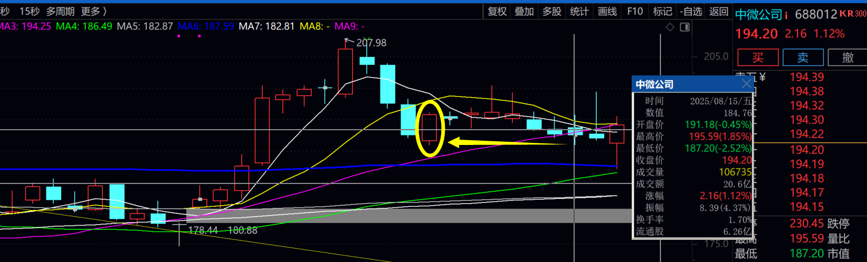Viewport: 867px width, 262px height.
Task: Click the MA6 blue indicator label
Action: click(x=205, y=26)
